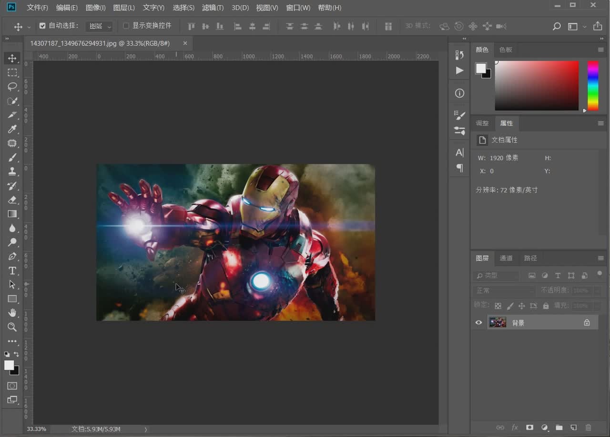The height and width of the screenshot is (437, 610).
Task: Open the Character panel icon
Action: pos(459,152)
